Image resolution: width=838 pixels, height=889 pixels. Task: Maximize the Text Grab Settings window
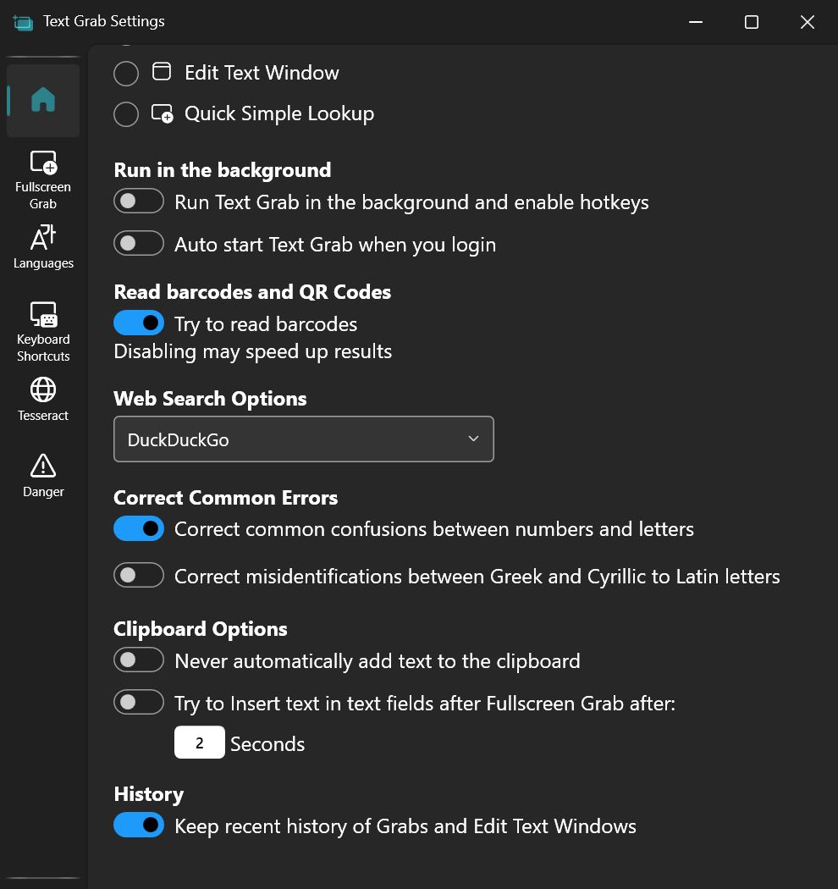(751, 22)
